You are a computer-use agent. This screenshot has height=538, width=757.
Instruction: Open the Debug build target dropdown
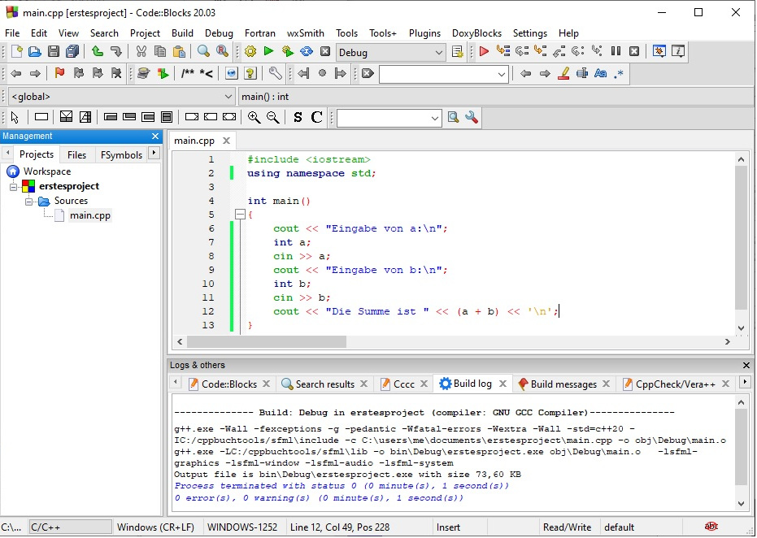pyautogui.click(x=437, y=51)
